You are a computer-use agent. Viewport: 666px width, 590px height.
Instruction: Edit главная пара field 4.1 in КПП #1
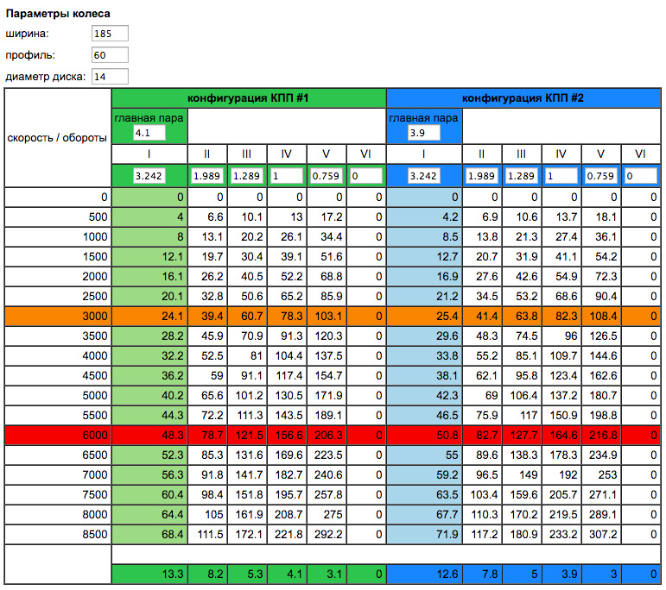pyautogui.click(x=149, y=133)
